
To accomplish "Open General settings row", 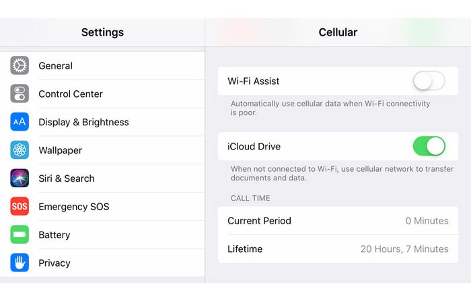I will pyautogui.click(x=102, y=65).
